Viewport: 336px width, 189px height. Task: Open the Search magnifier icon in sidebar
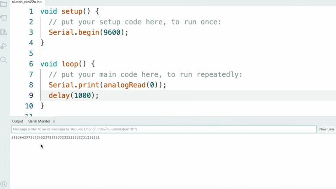(x=3, y=60)
